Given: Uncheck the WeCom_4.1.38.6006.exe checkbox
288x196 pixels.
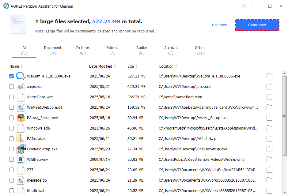Looking at the screenshot, I should coord(11,76).
